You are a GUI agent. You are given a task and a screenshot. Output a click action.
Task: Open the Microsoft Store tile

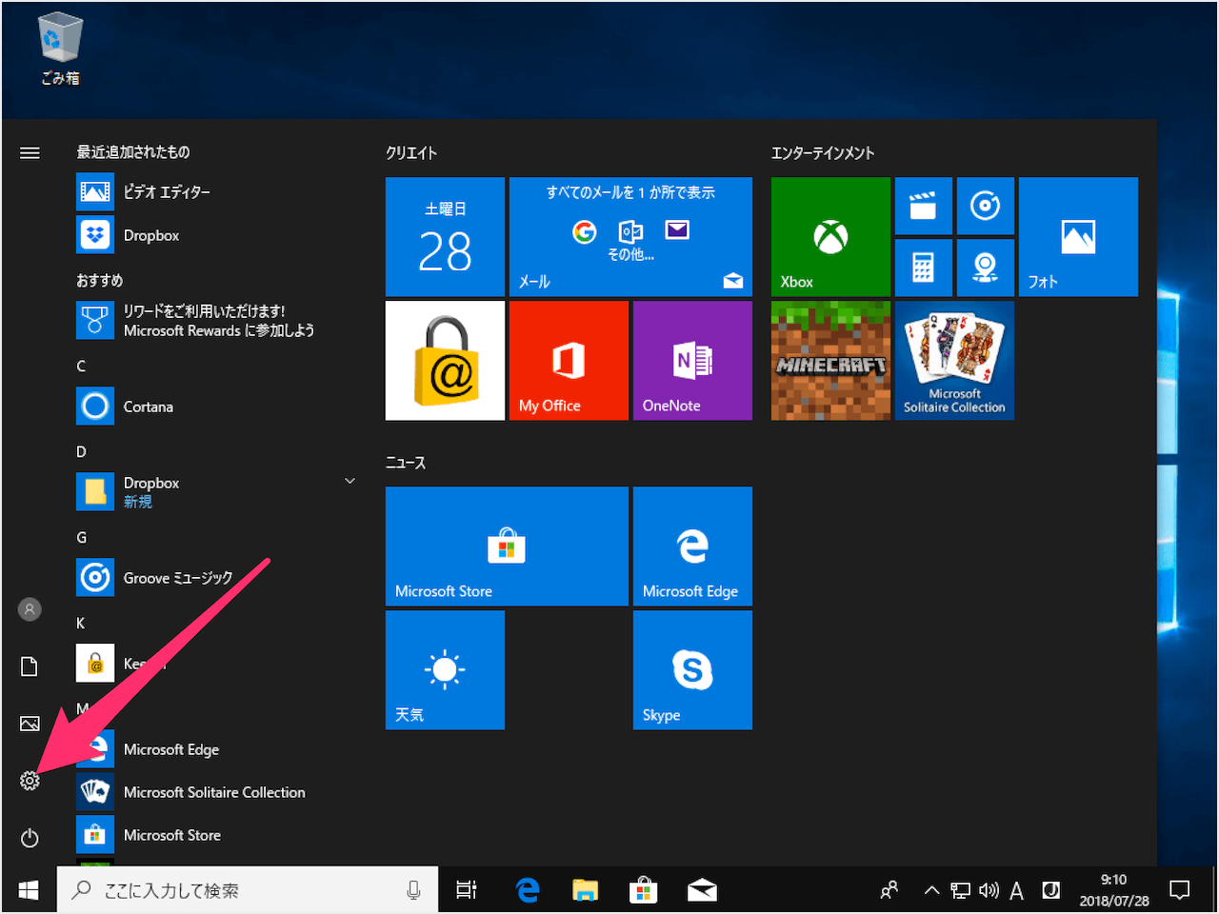tap(506, 546)
